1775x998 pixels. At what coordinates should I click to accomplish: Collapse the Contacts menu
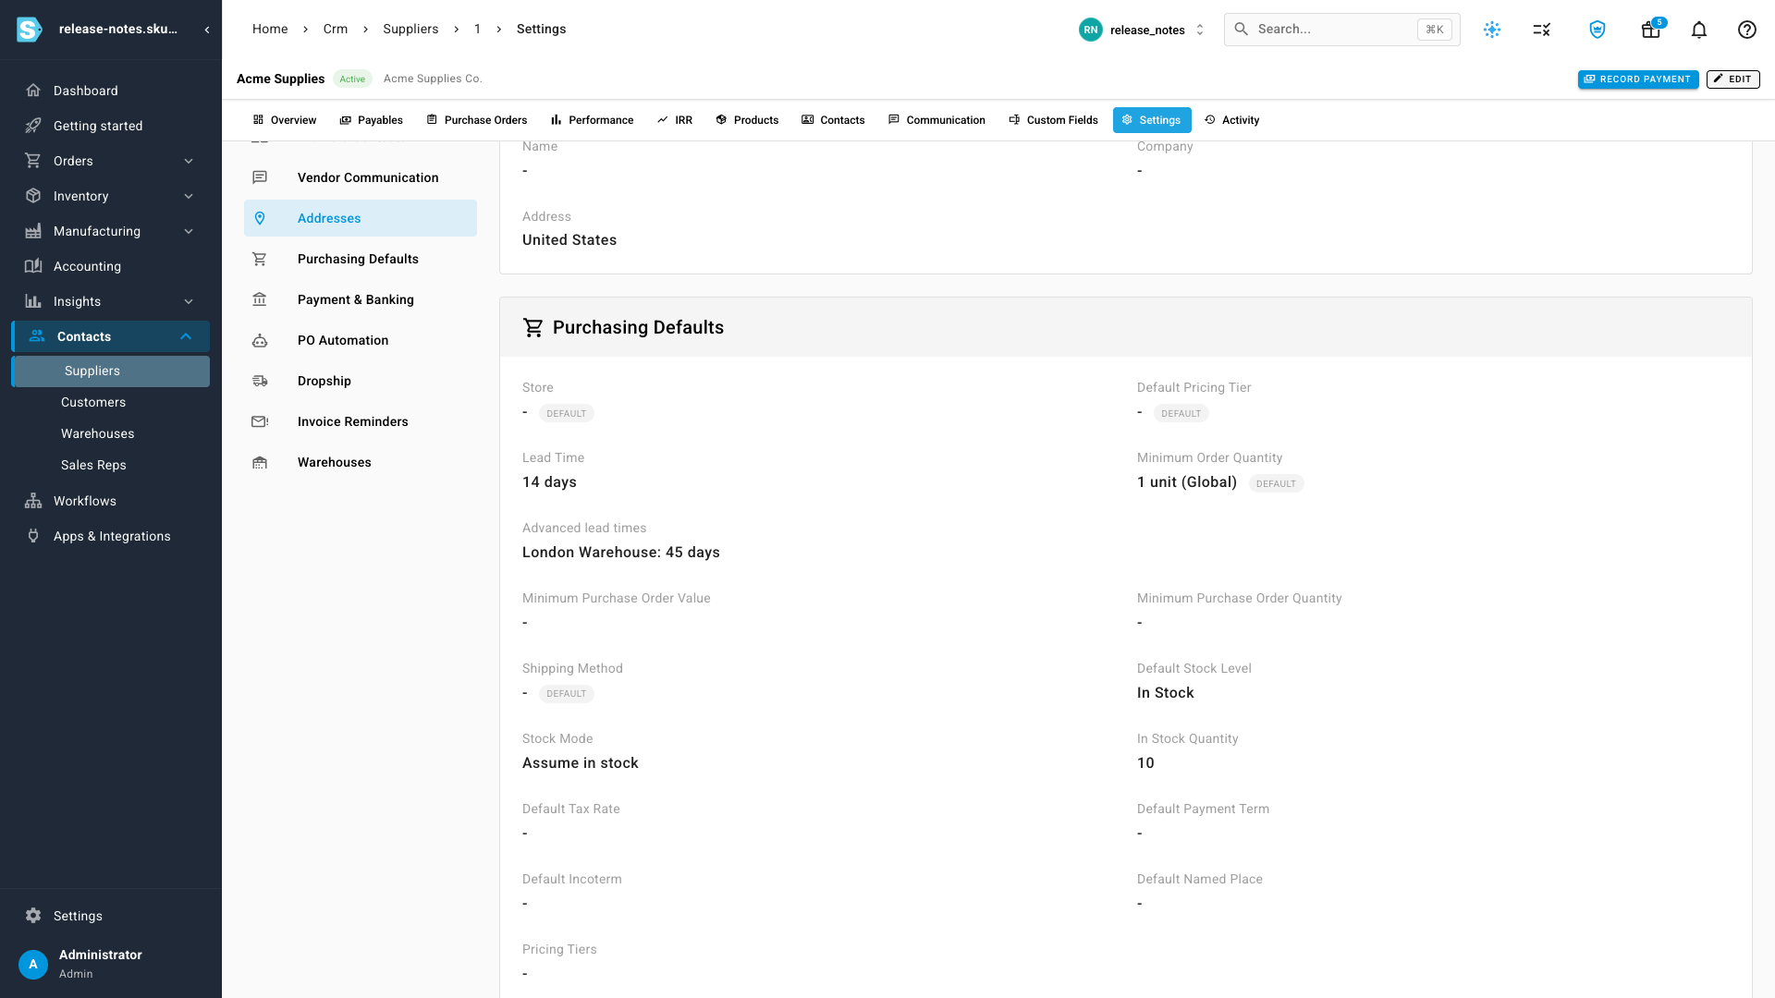pyautogui.click(x=110, y=336)
